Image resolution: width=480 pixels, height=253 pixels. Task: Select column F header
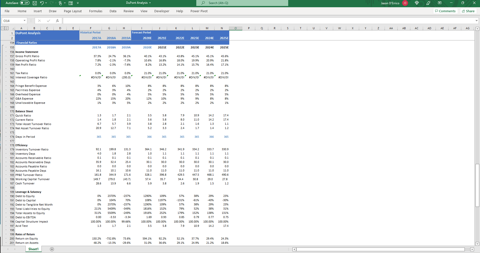coord(90,28)
